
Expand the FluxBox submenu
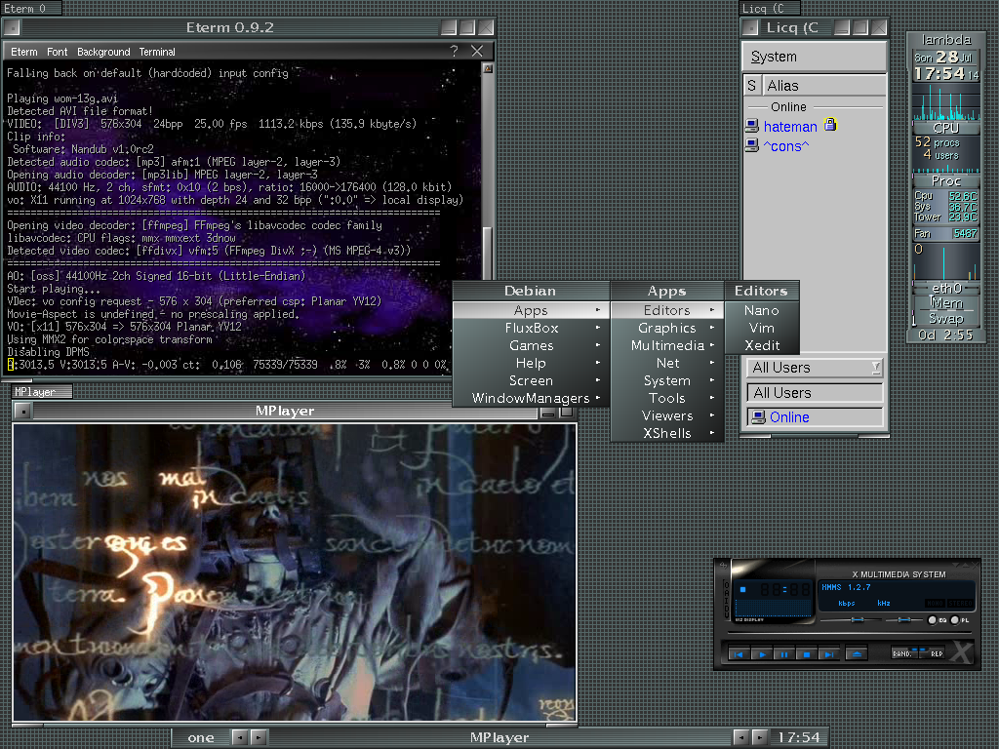(530, 328)
